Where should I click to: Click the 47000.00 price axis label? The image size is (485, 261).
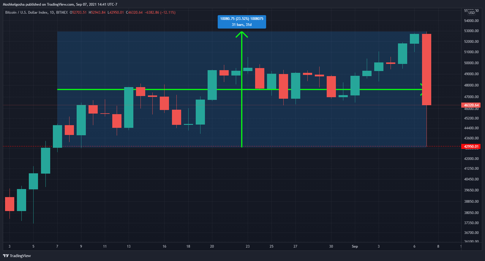471,97
